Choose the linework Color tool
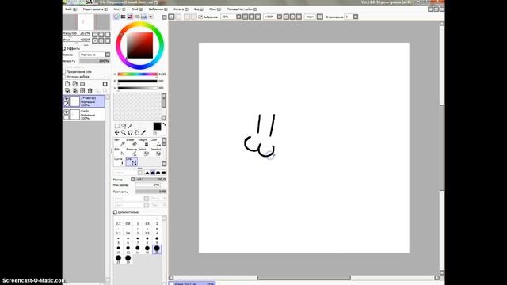Viewport: 507px width, 285px height. pyautogui.click(x=155, y=142)
